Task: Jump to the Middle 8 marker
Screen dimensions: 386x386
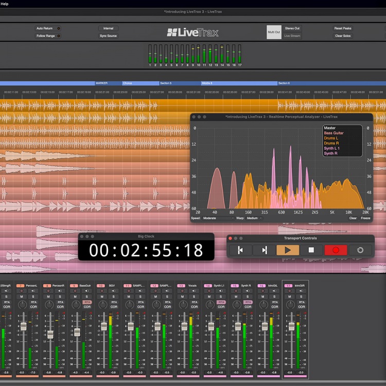Action: (x=239, y=83)
